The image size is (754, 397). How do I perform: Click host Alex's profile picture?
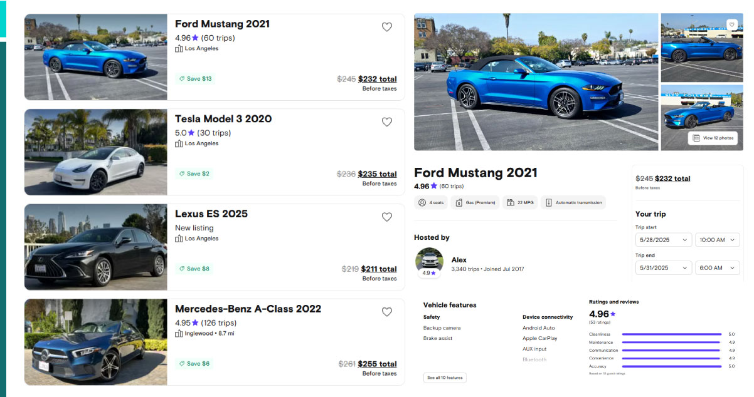(x=429, y=261)
